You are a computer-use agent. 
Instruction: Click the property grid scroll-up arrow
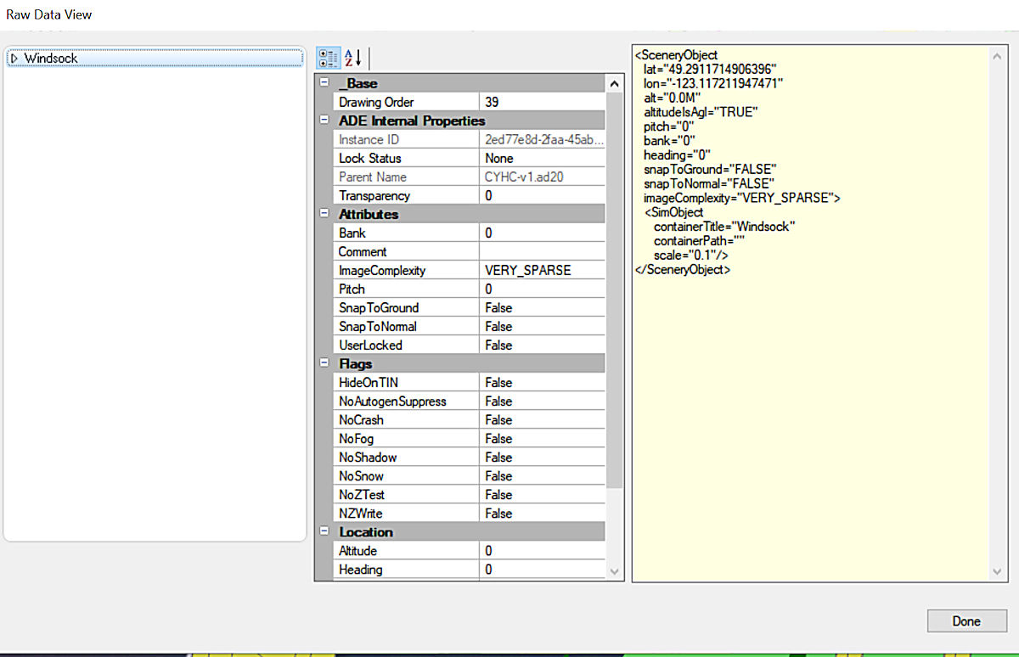pos(614,82)
